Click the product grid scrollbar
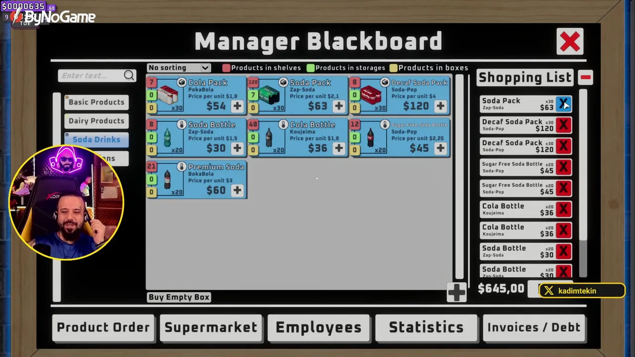The image size is (635, 357). tap(459, 177)
